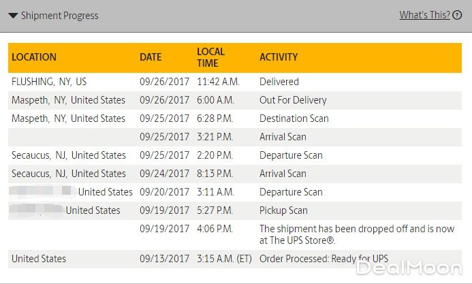Select the Out For Delivery activity

(x=293, y=100)
